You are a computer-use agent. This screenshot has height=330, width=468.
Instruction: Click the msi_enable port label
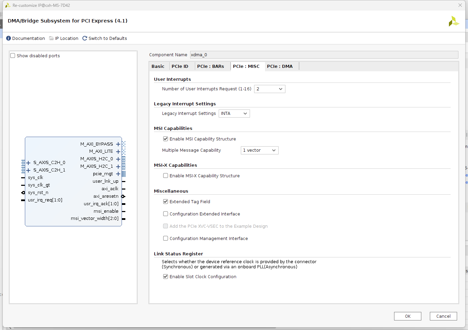point(106,211)
